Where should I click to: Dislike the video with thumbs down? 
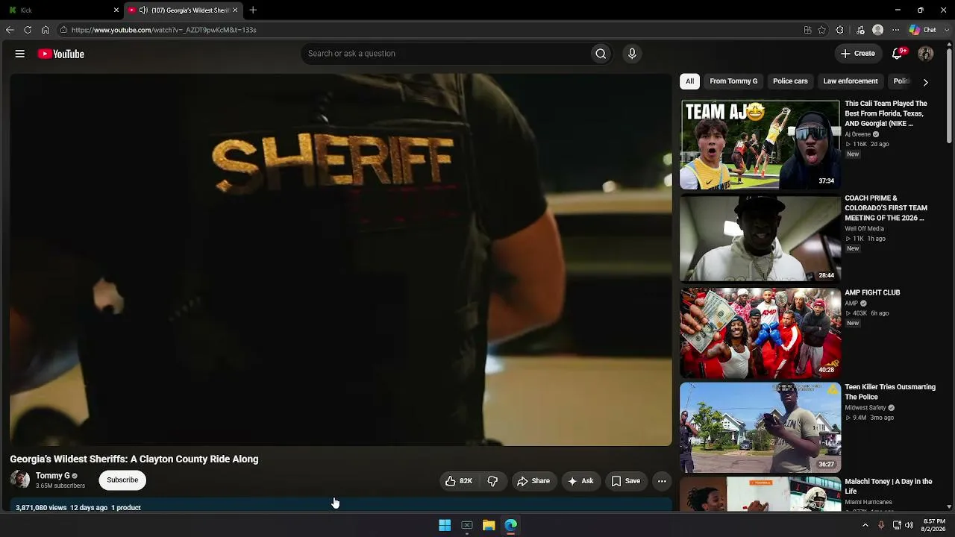coord(492,481)
